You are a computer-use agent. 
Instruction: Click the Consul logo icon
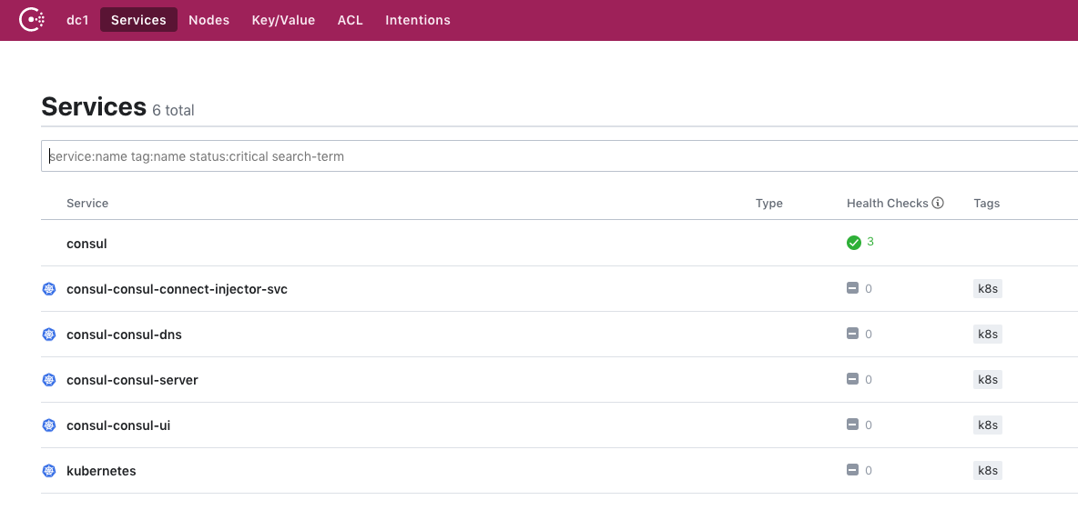point(33,19)
